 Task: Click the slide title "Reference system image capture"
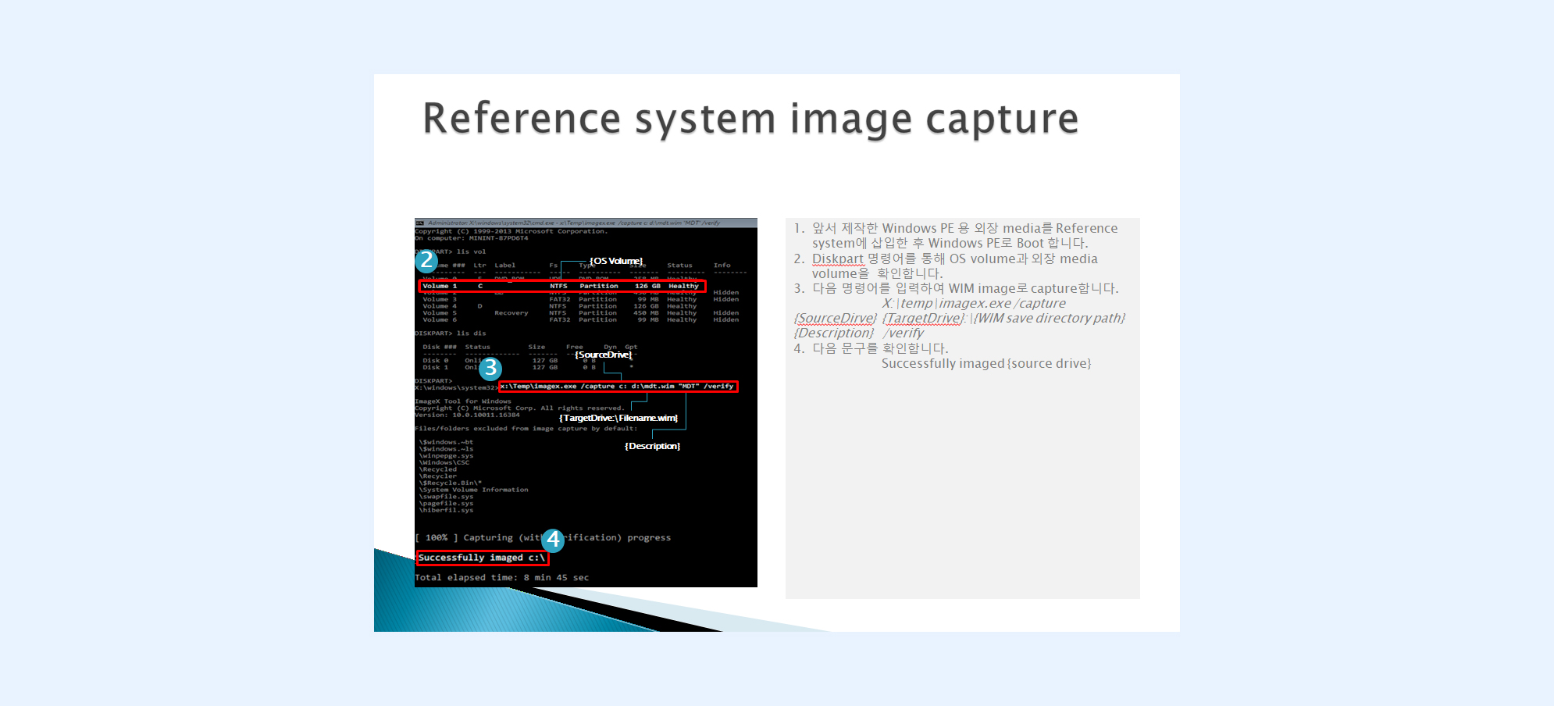tap(750, 119)
